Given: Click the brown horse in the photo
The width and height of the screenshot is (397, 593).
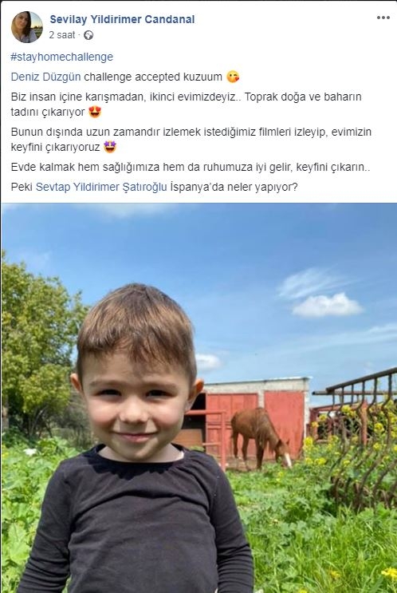Looking at the screenshot, I should (261, 437).
